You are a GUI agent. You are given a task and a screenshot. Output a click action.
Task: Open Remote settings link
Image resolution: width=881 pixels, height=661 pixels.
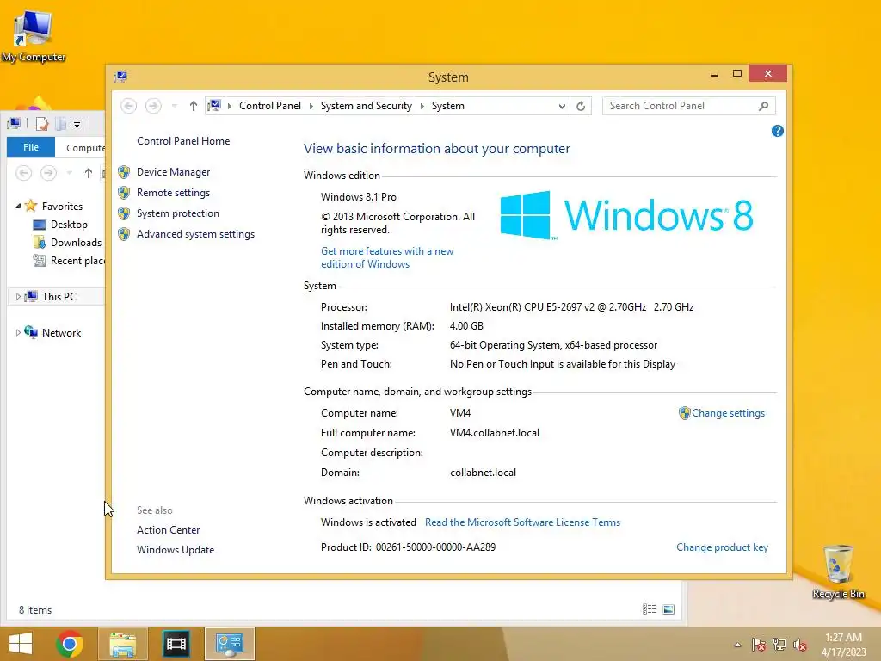click(x=173, y=193)
